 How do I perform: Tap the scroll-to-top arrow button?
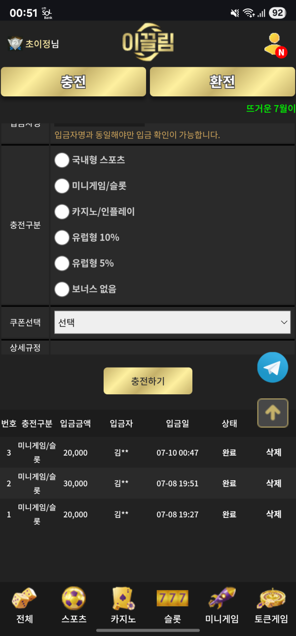tap(272, 413)
